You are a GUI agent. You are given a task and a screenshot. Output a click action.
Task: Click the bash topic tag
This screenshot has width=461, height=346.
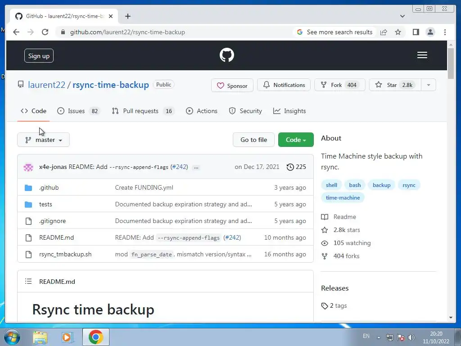355,185
